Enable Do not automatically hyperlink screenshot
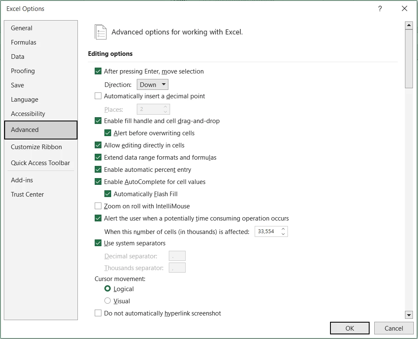Viewport: 418px width, 339px height. (98, 313)
